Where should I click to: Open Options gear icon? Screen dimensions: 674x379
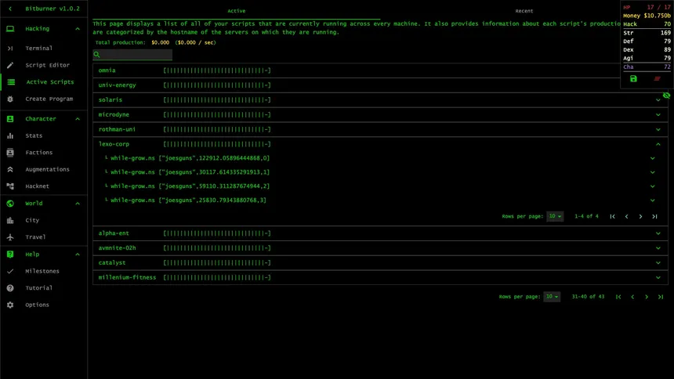pos(10,305)
